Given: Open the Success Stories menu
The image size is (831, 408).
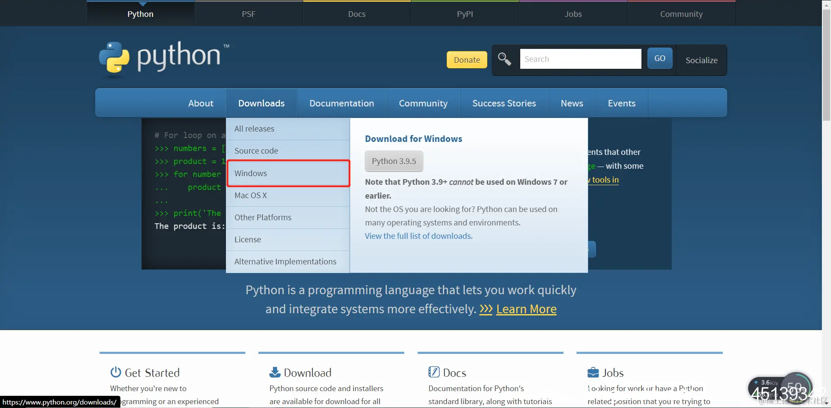Looking at the screenshot, I should pyautogui.click(x=504, y=103).
